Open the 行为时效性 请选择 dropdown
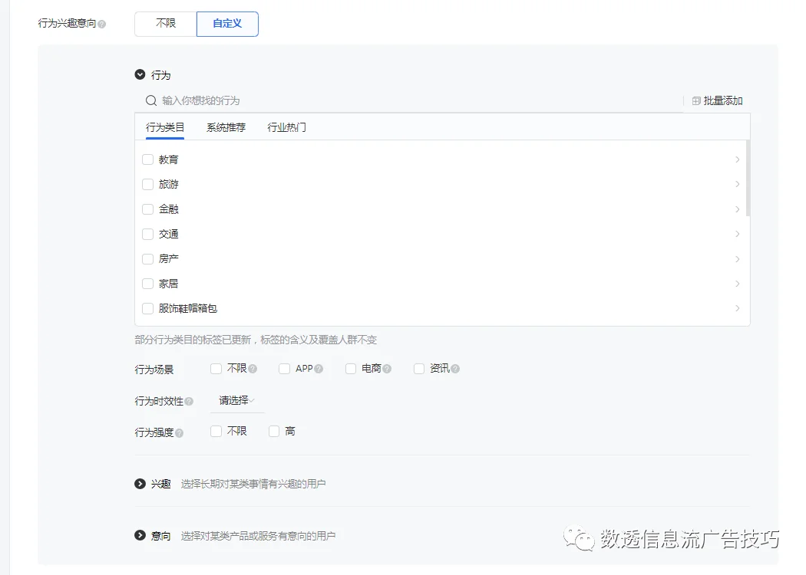Screen dimensions: 806x575 pyautogui.click(x=237, y=400)
